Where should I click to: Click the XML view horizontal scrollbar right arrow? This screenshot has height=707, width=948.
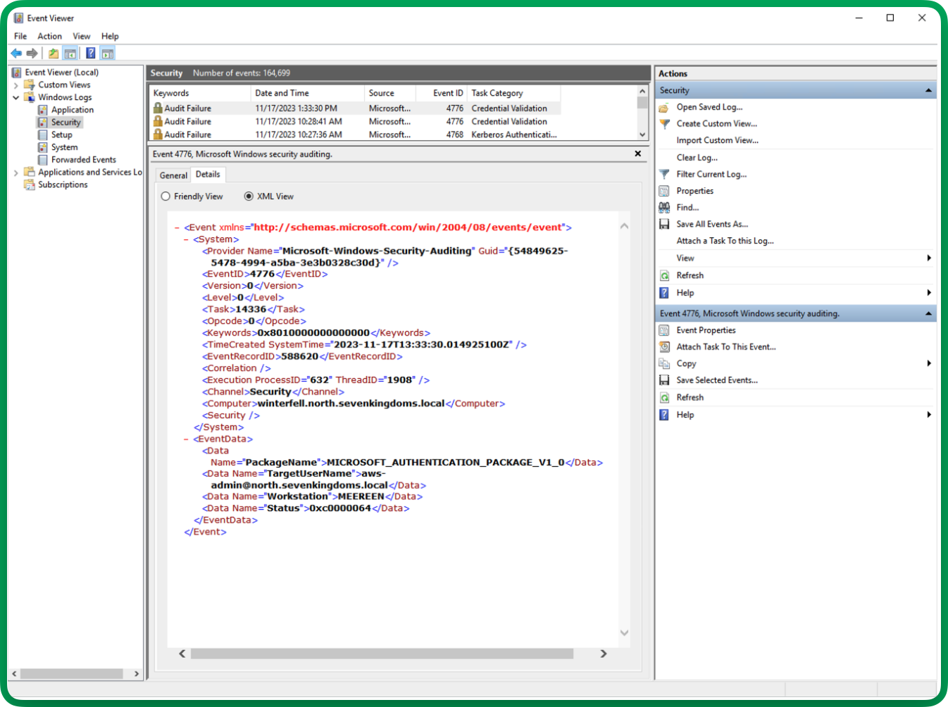[603, 653]
